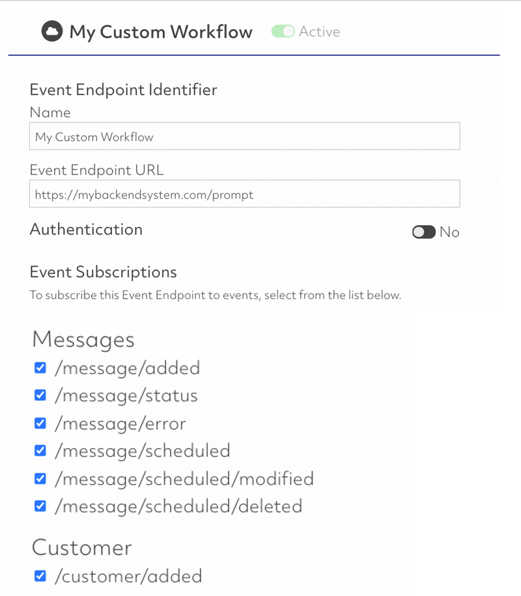
Task: Click the Authentication label text
Action: point(85,229)
